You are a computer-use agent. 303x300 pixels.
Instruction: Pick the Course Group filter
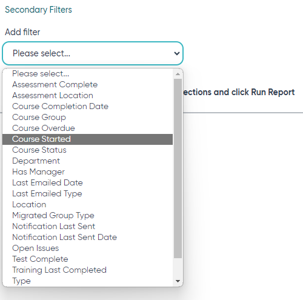click(x=87, y=117)
